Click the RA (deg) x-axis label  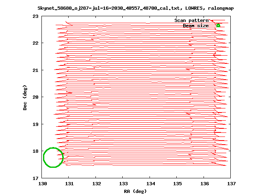click(135, 191)
